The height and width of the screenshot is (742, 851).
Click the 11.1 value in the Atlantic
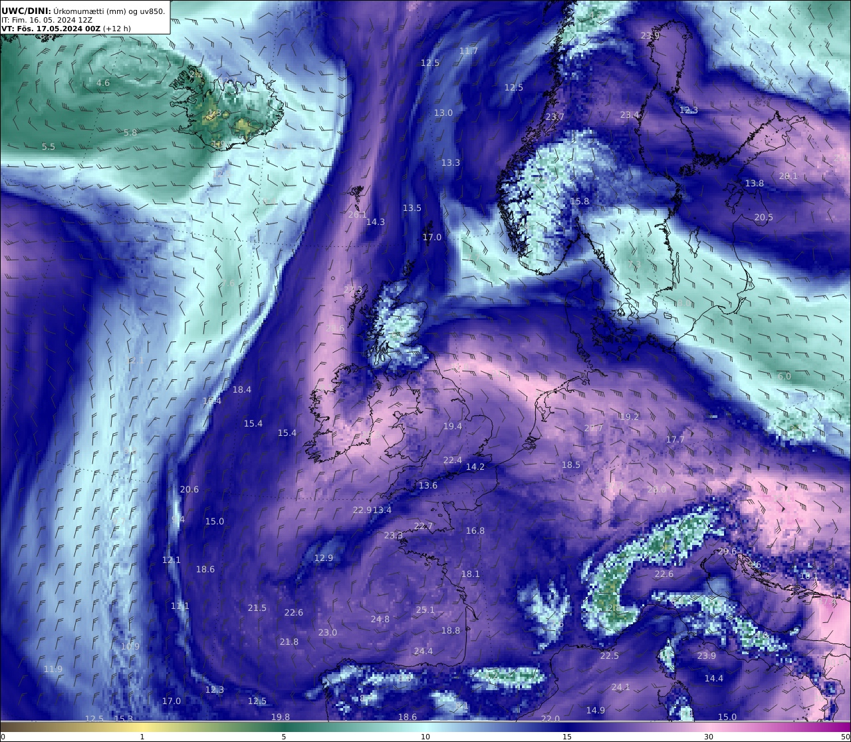tap(180, 606)
